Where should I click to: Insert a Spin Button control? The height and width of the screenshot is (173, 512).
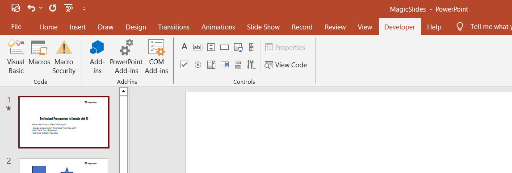211,47
